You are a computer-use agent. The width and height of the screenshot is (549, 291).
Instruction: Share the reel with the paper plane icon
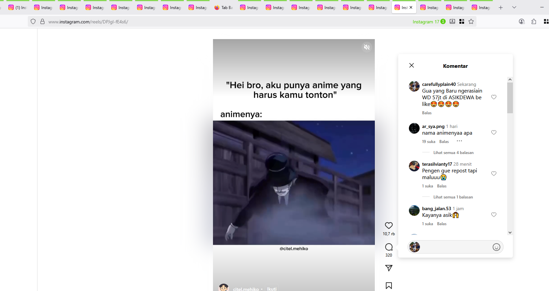[x=389, y=268]
